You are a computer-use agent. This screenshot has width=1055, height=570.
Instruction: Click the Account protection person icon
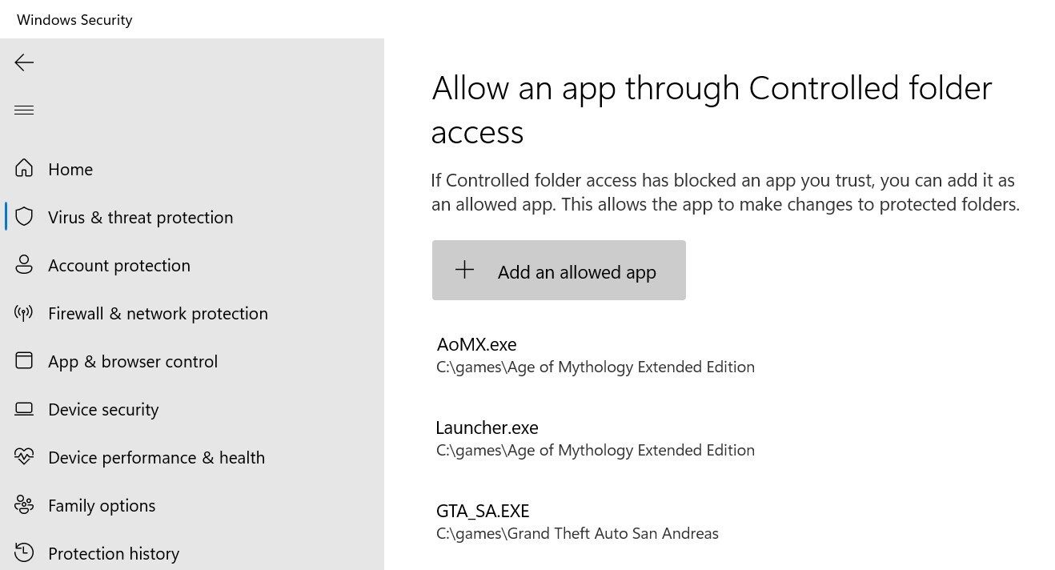(x=24, y=265)
